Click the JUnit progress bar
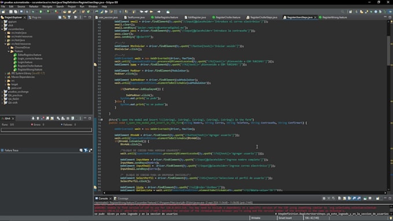 [46, 130]
